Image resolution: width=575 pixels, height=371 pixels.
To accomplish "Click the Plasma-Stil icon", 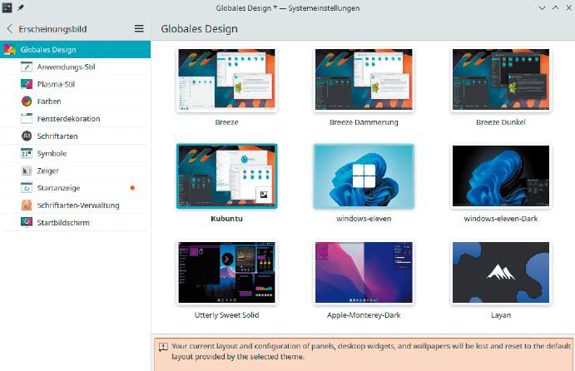I will 27,84.
